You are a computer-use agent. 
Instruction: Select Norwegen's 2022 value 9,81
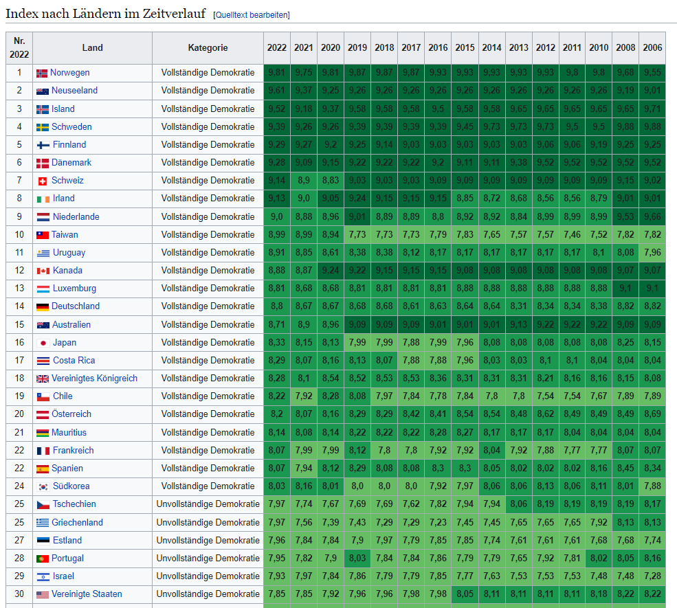click(x=277, y=73)
